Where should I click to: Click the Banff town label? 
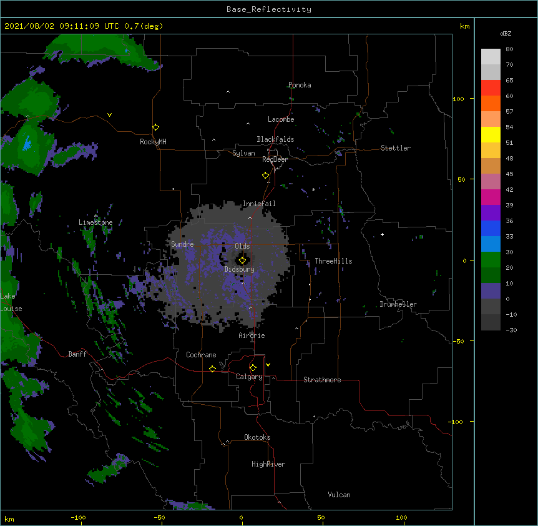point(77,354)
